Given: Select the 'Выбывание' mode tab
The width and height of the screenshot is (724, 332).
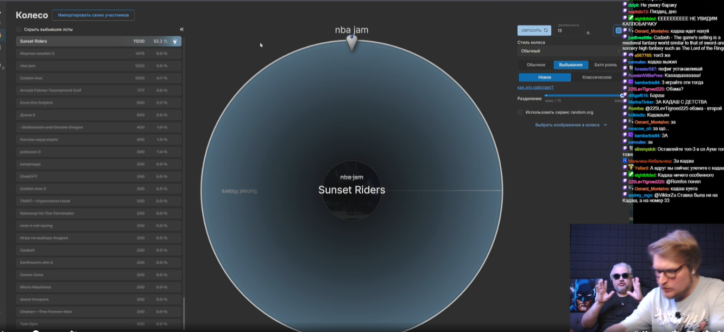Looking at the screenshot, I should [x=570, y=65].
